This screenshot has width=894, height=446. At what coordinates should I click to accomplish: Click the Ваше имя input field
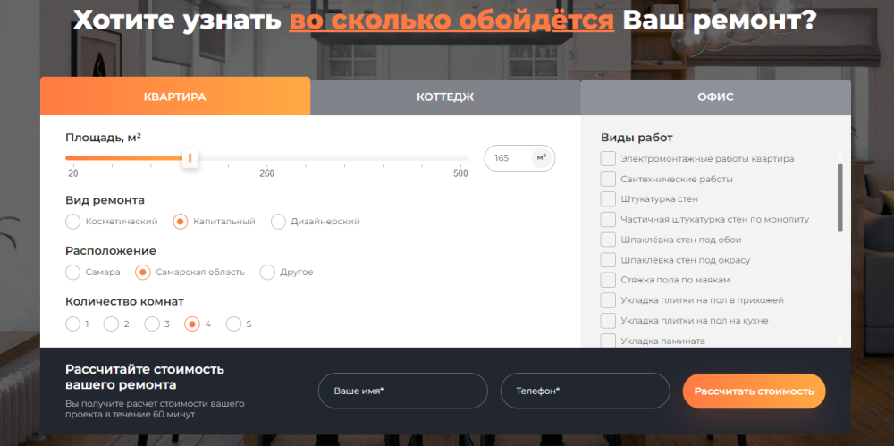point(402,391)
